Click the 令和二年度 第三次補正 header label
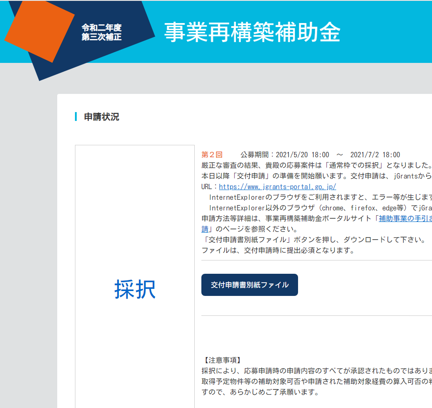432x408 pixels. point(102,32)
